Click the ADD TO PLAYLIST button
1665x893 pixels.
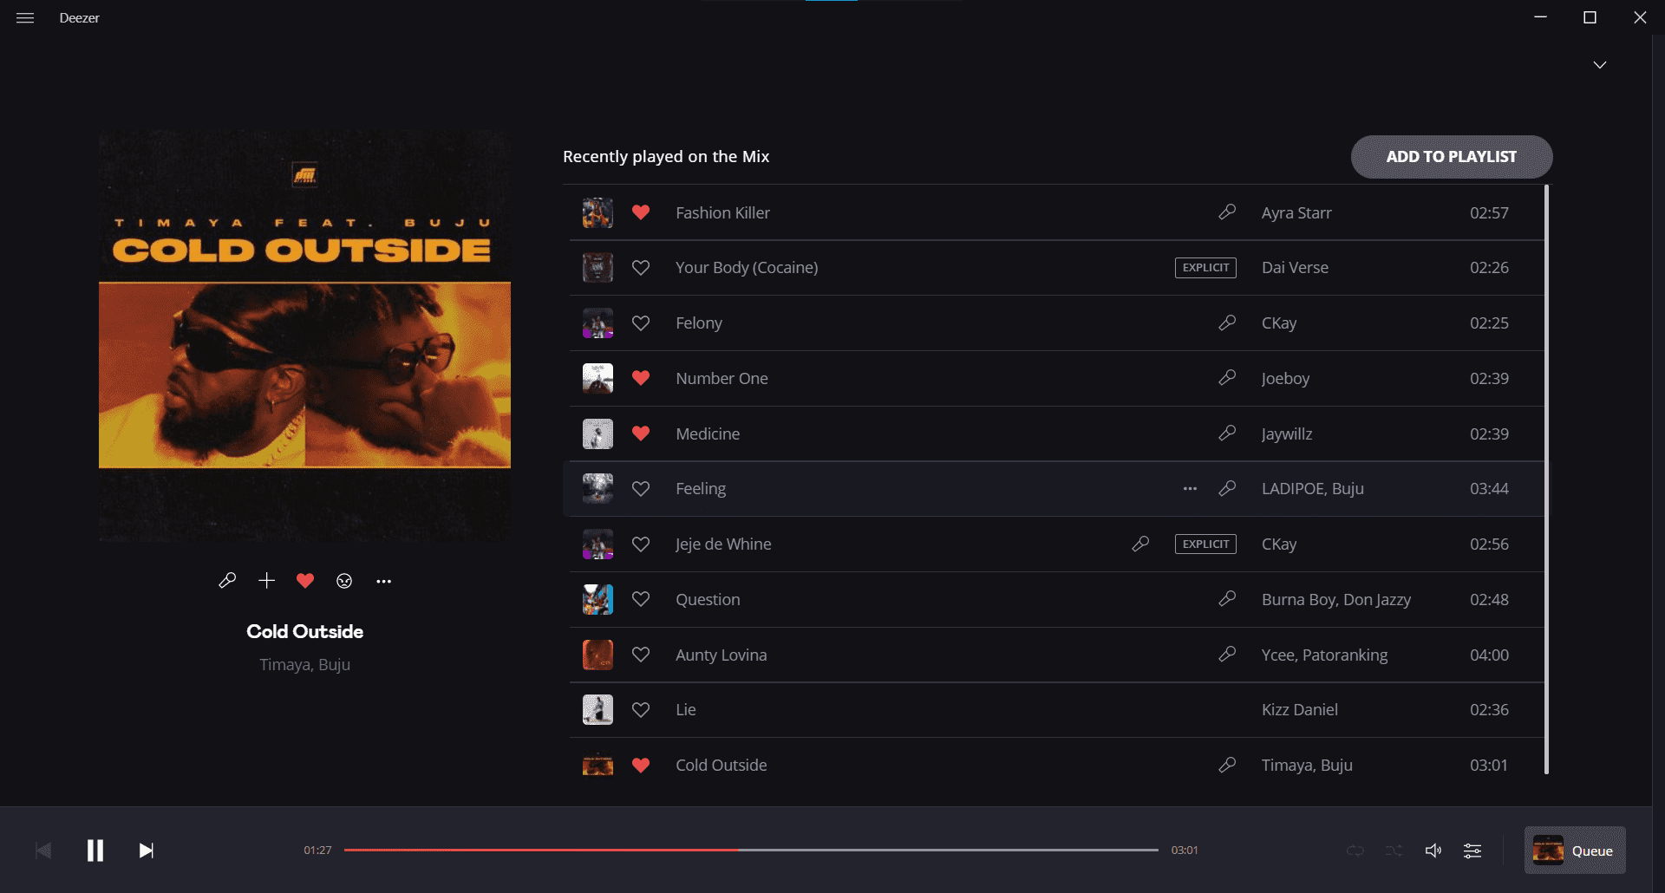[x=1452, y=157]
